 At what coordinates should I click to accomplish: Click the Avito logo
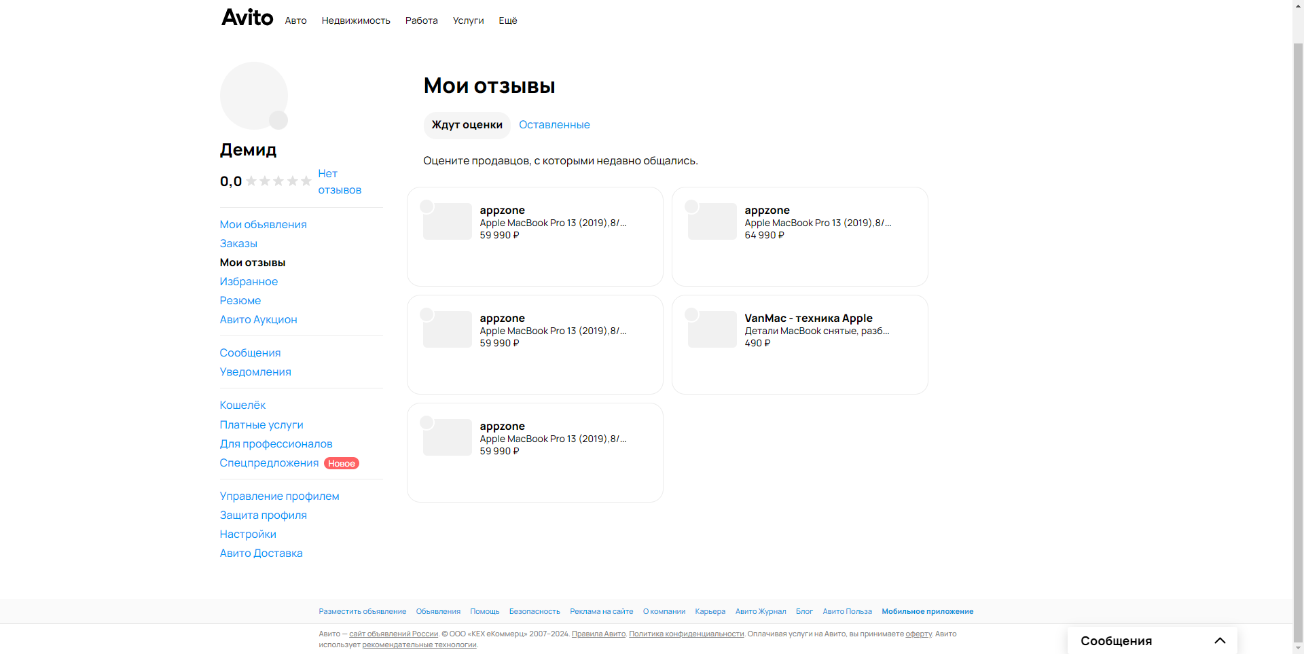point(247,18)
